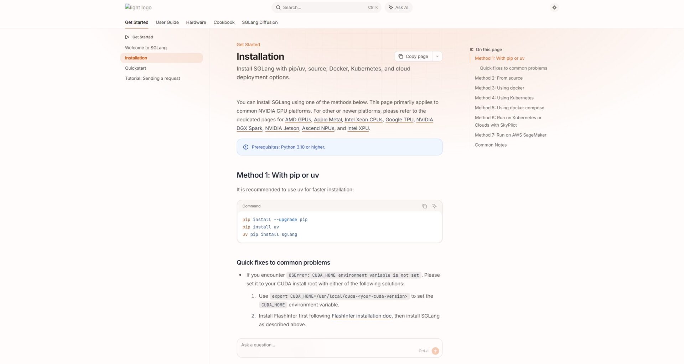Open the SGLang Diffusion tab
This screenshot has height=364, width=684.
click(260, 22)
